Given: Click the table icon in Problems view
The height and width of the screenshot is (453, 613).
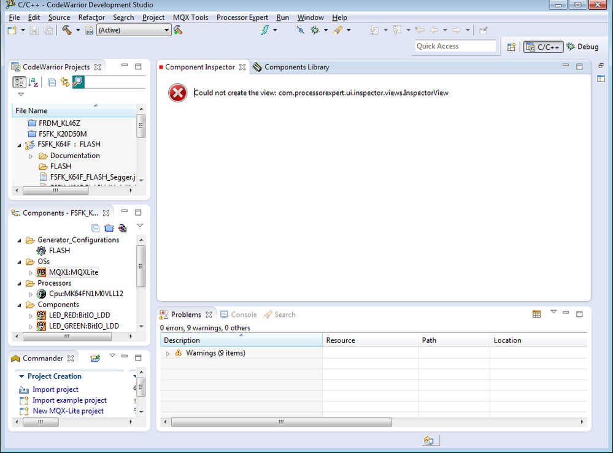Looking at the screenshot, I should click(x=536, y=314).
